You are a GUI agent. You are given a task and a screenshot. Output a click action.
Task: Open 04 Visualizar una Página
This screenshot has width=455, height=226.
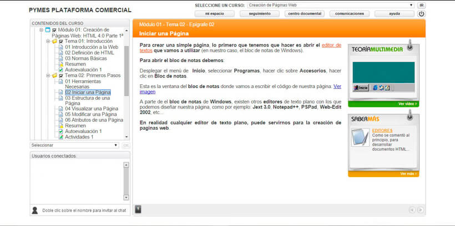pos(92,109)
